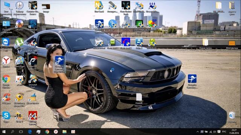Launch USB Image Tool from the desktop

click(139, 24)
